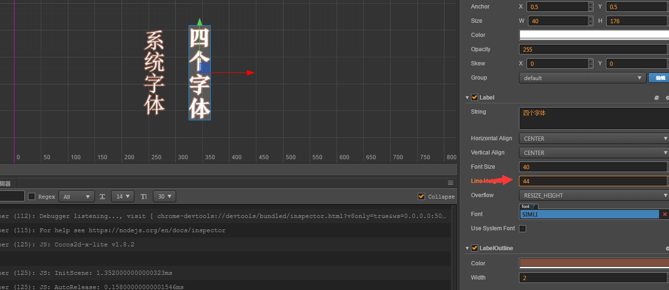Open the Horizontal Align dropdown
The height and width of the screenshot is (290, 669).
point(594,138)
